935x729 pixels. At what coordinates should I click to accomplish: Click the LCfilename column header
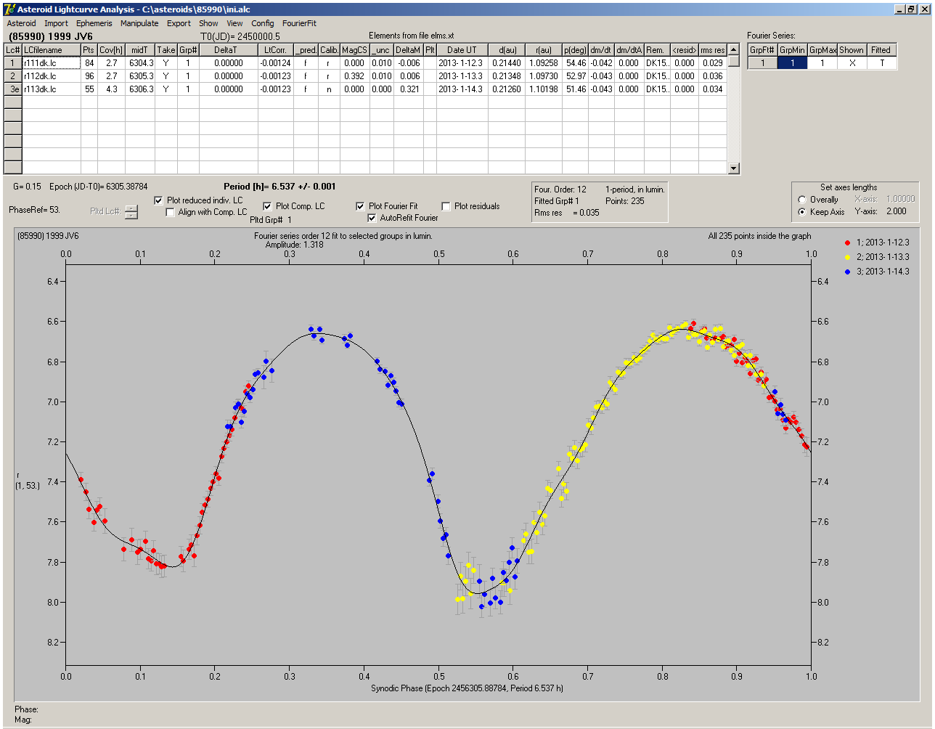(x=52, y=50)
